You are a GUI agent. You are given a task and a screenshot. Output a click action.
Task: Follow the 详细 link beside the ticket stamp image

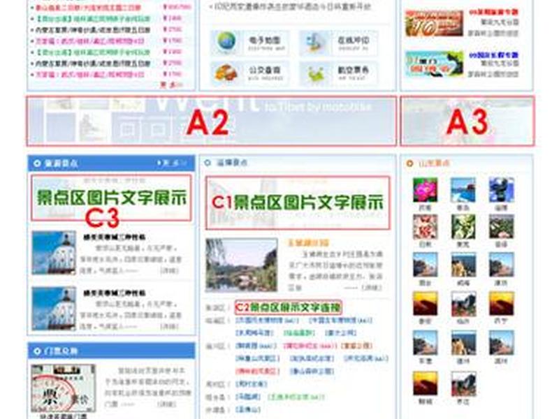(166, 404)
